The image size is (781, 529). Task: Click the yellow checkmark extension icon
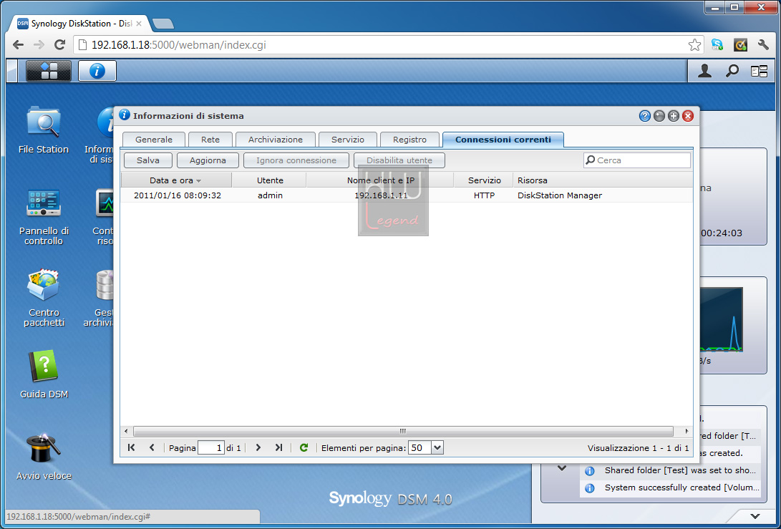(740, 45)
